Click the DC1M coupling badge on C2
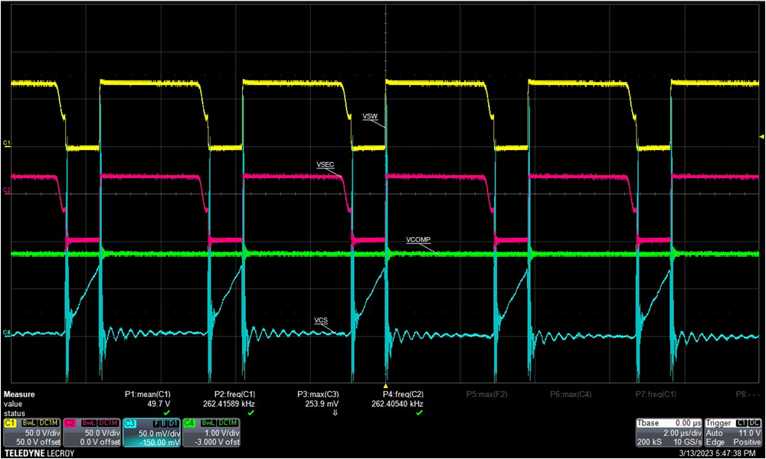This screenshot has height=459, width=766. coord(106,423)
